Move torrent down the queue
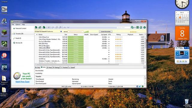 68,27
